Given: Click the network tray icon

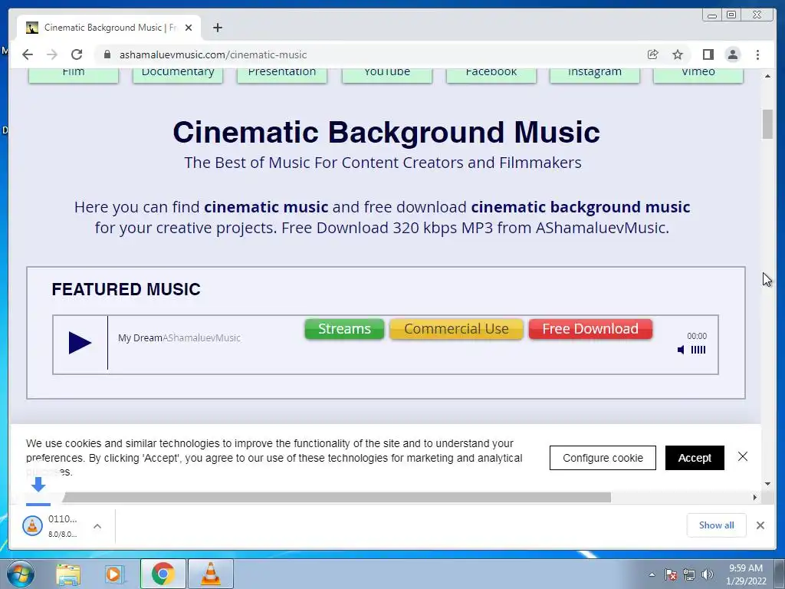Looking at the screenshot, I should click(x=689, y=574).
